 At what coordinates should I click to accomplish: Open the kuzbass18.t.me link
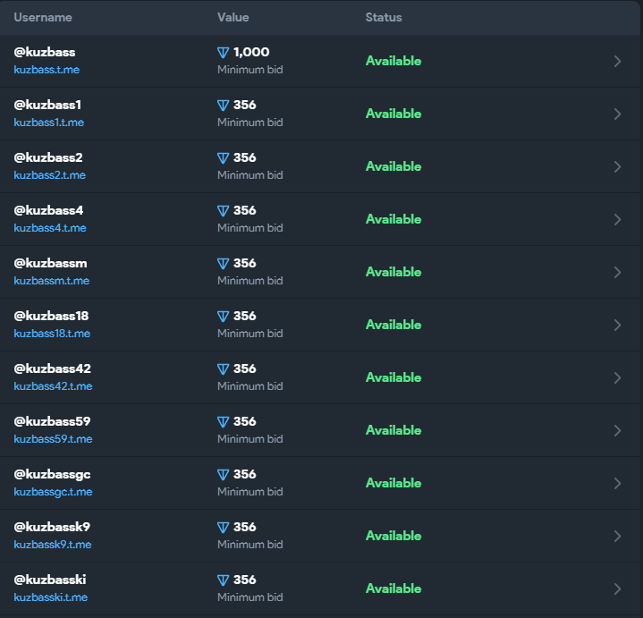coord(52,334)
